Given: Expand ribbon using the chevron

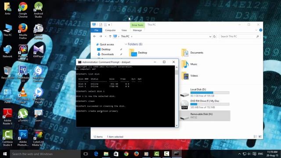Looking at the screenshot, I should point(256,30).
